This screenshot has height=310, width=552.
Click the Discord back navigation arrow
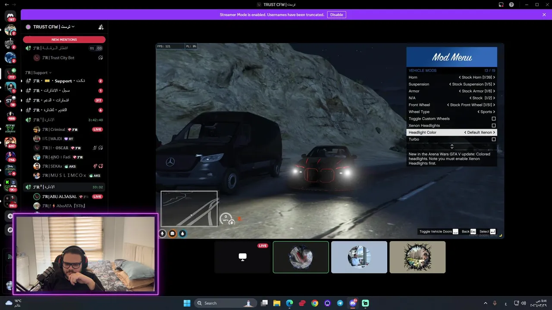point(7,4)
